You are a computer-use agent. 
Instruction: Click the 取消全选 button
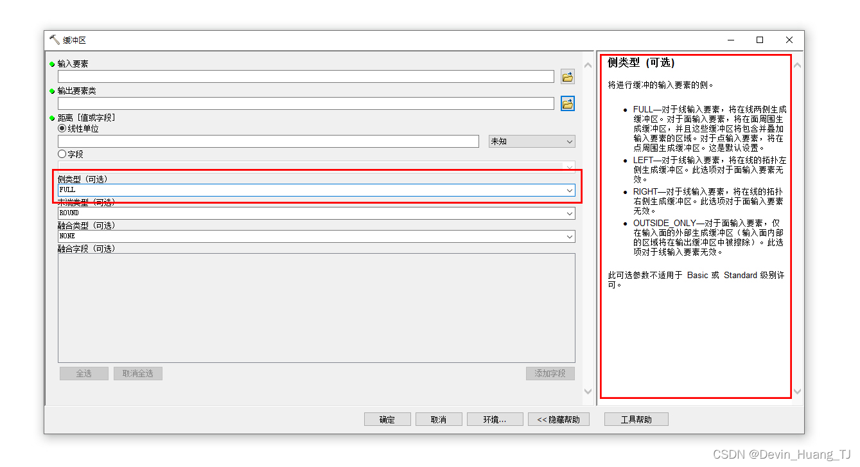[x=138, y=373]
